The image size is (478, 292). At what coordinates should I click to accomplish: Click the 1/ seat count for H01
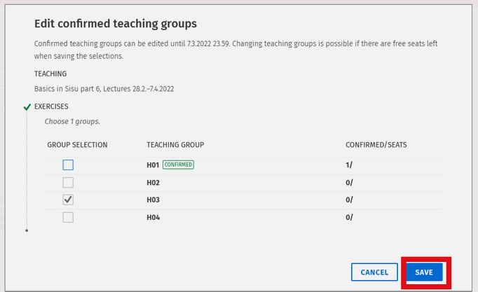tap(349, 165)
